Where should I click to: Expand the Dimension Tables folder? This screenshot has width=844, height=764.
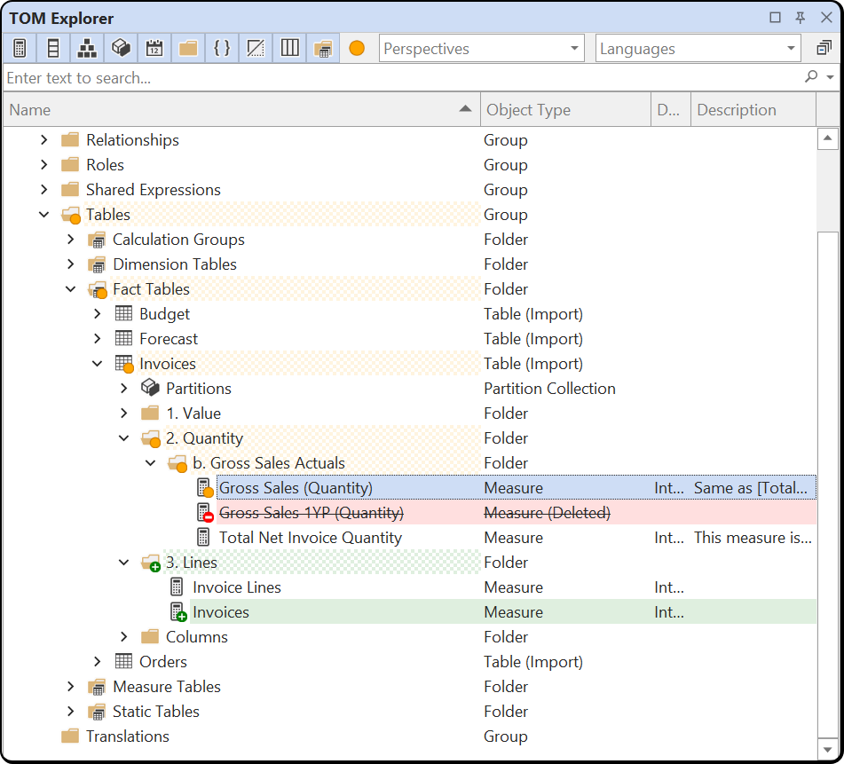point(70,264)
